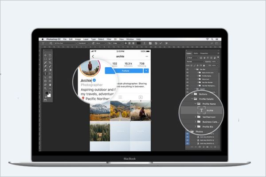
Task: Switch to the Properties tab
Action: coord(204,54)
